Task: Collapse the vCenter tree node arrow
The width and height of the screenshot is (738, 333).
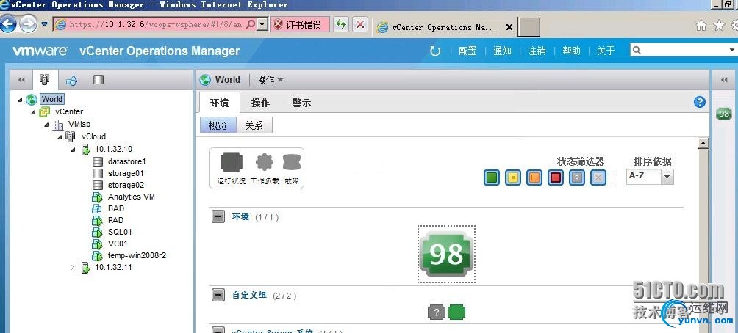Action: [x=33, y=111]
